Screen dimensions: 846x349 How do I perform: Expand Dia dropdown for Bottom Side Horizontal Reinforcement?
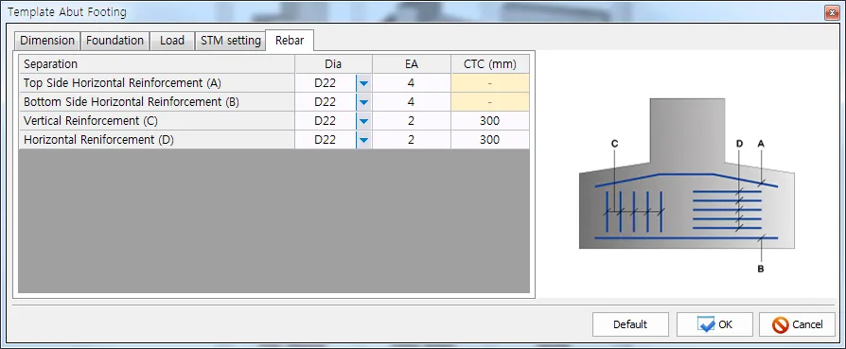tap(363, 102)
